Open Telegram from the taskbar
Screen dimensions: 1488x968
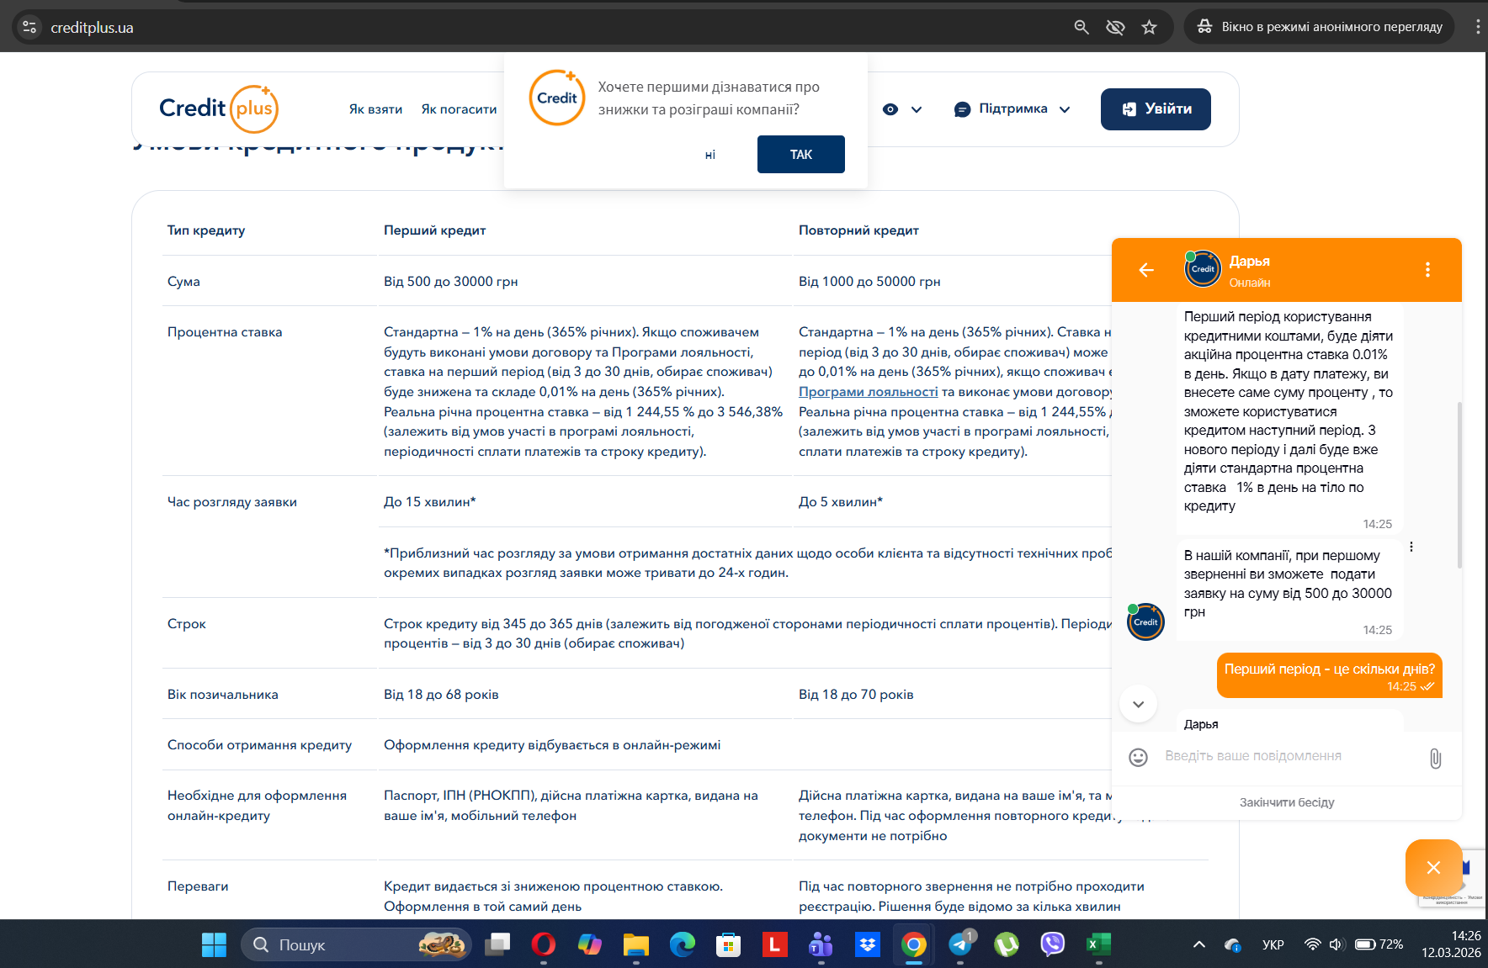[960, 944]
